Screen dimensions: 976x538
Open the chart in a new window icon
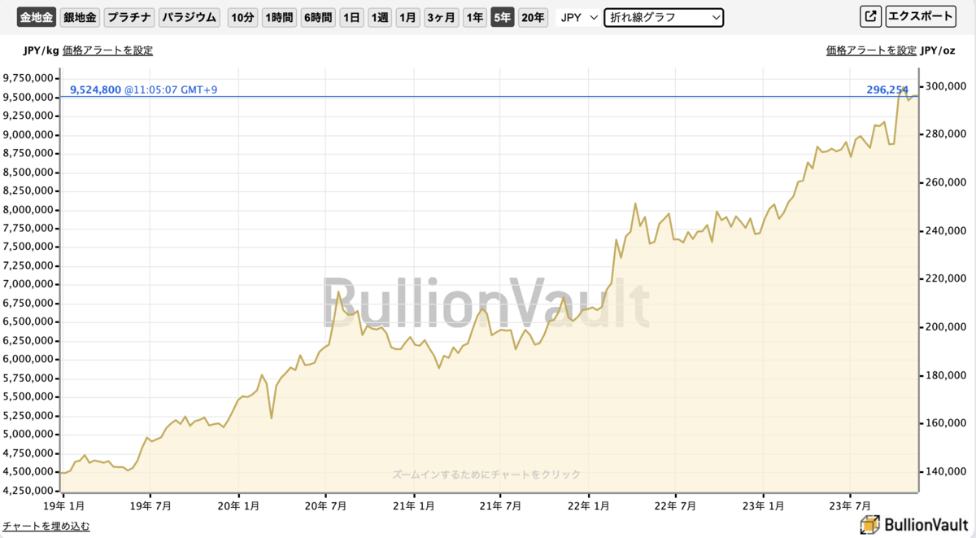(x=870, y=16)
